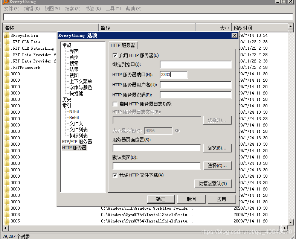This screenshot has height=239, width=296.
Task: Click the folder icon beside .NET CLR Networking
Action: tap(7, 48)
